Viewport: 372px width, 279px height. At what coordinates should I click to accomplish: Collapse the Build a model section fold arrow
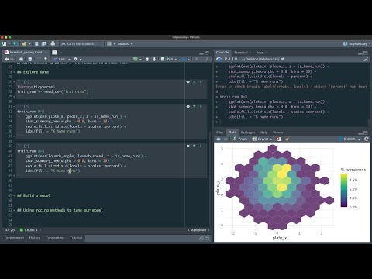[14, 195]
